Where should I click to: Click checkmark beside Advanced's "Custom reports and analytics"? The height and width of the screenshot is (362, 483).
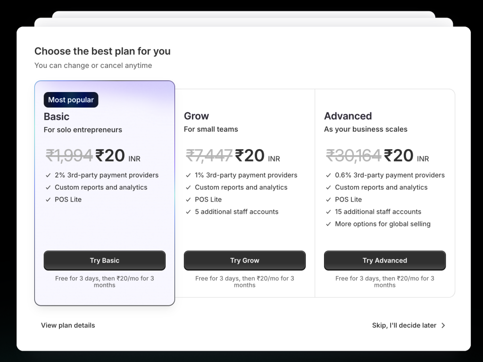tap(328, 187)
